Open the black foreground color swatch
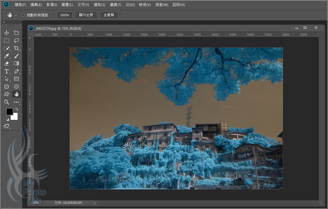The height and width of the screenshot is (209, 328). (9, 112)
